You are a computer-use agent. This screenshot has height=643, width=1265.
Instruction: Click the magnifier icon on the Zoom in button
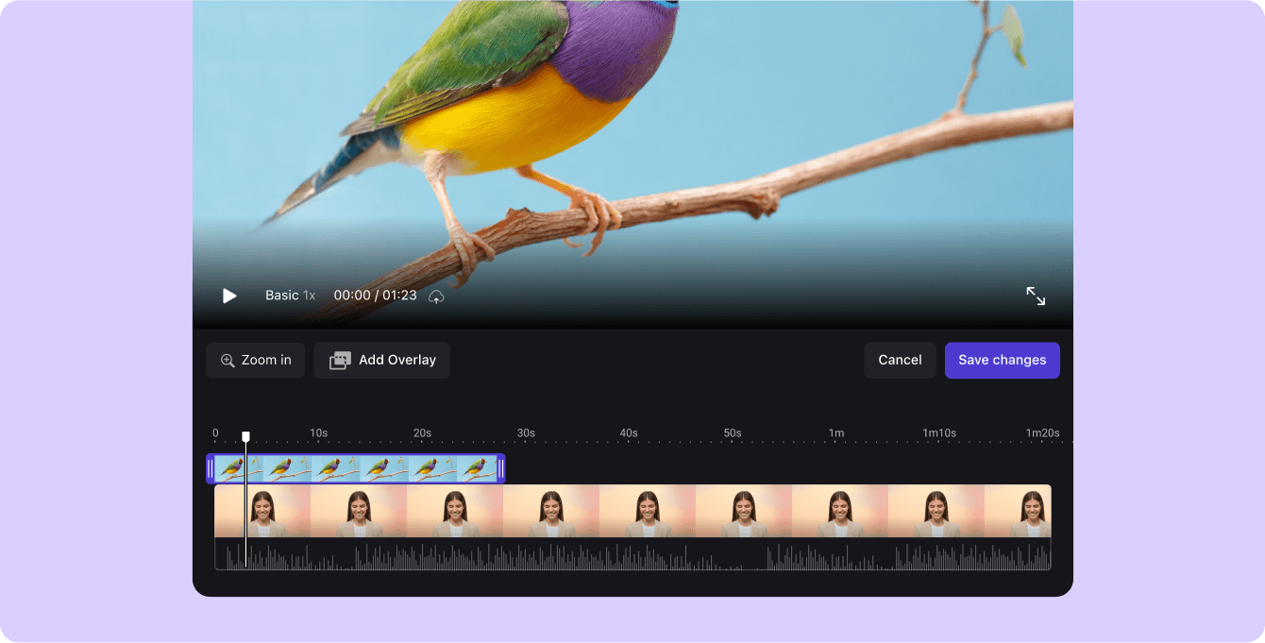pos(228,360)
